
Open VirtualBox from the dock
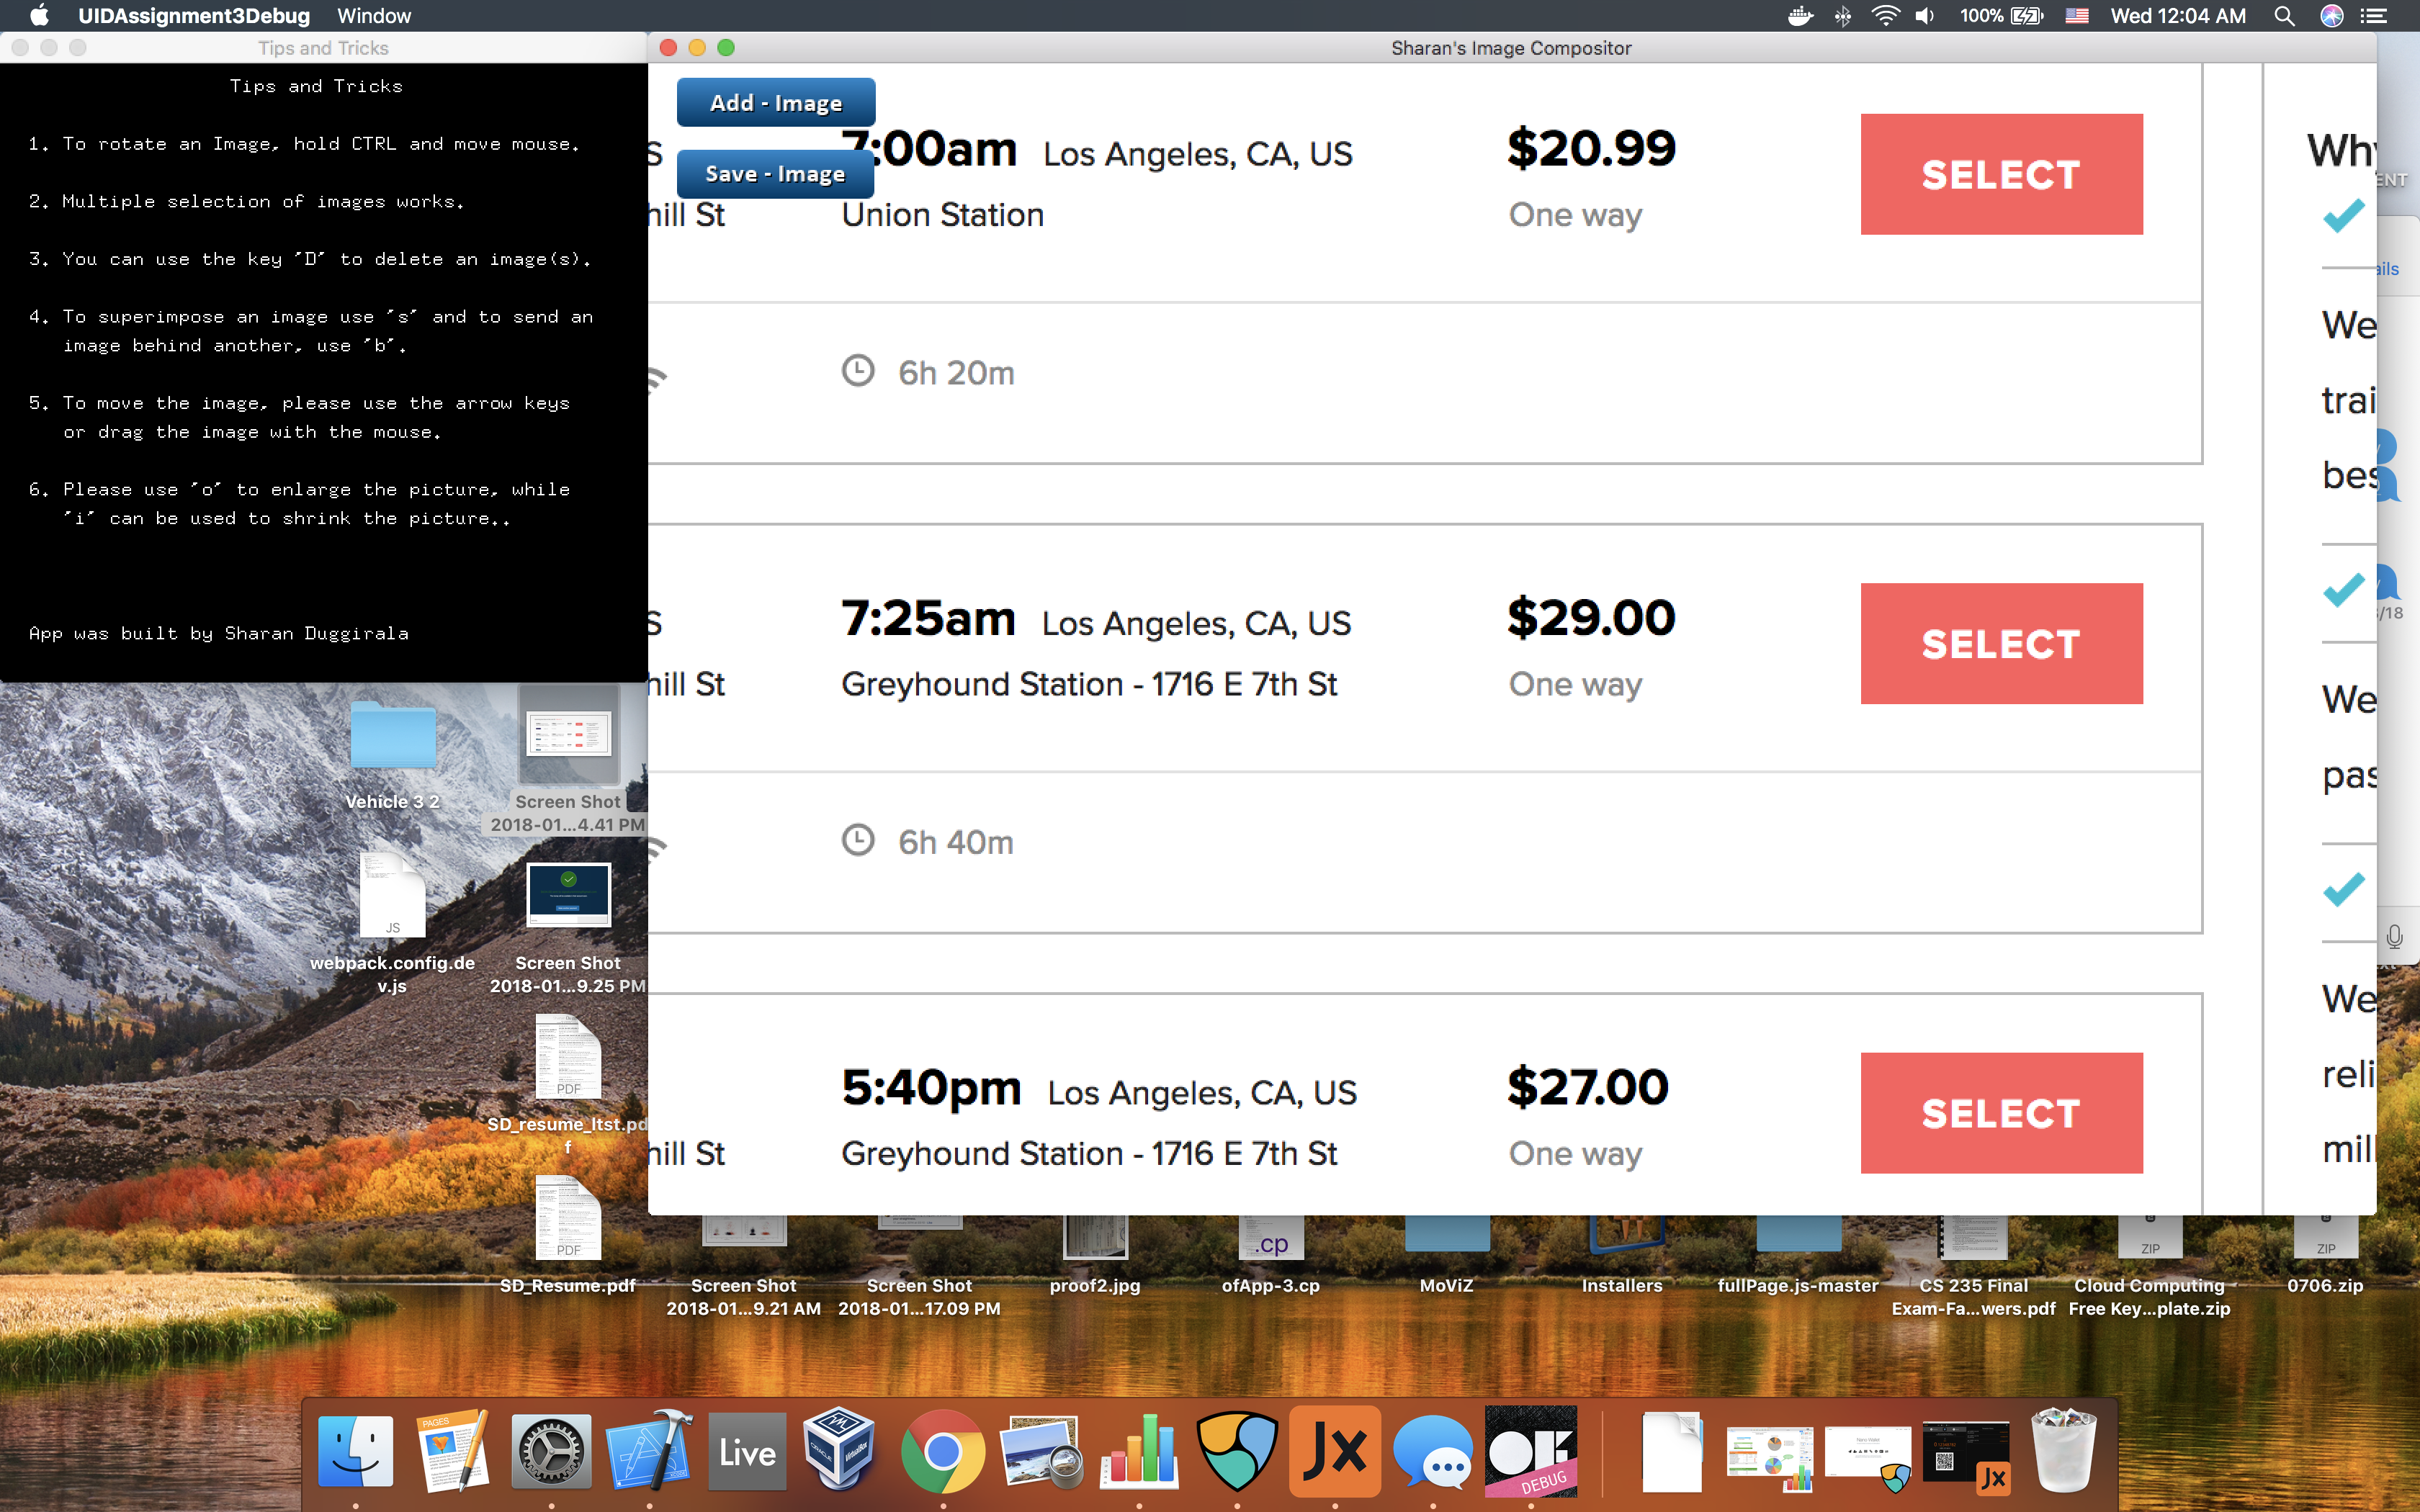click(840, 1451)
